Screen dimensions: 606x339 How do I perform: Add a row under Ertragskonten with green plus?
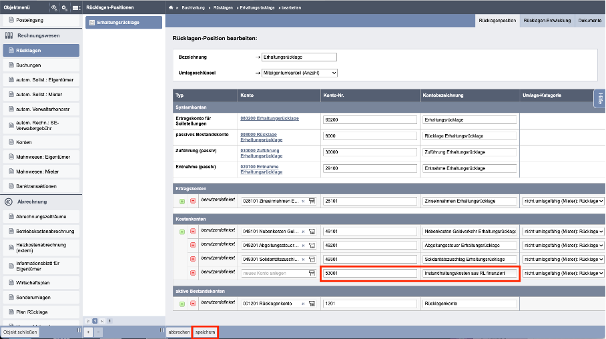(x=182, y=201)
